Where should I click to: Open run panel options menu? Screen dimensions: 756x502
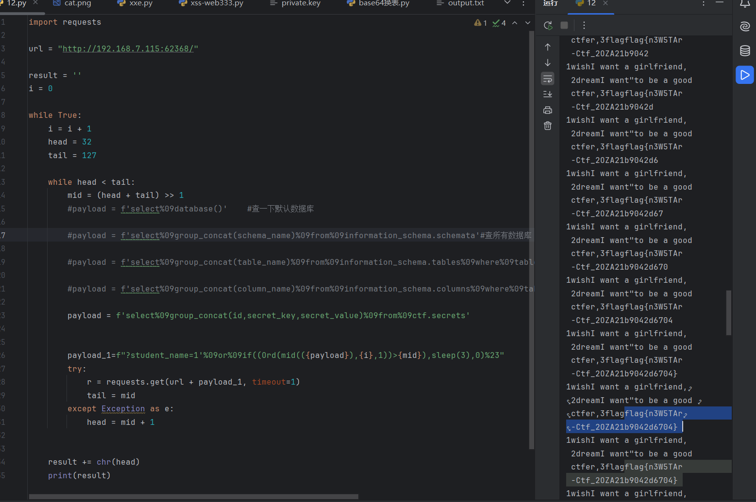(704, 3)
